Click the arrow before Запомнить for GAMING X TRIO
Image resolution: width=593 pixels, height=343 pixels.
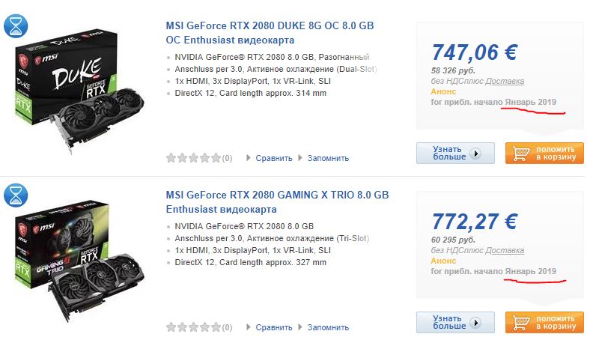point(301,327)
